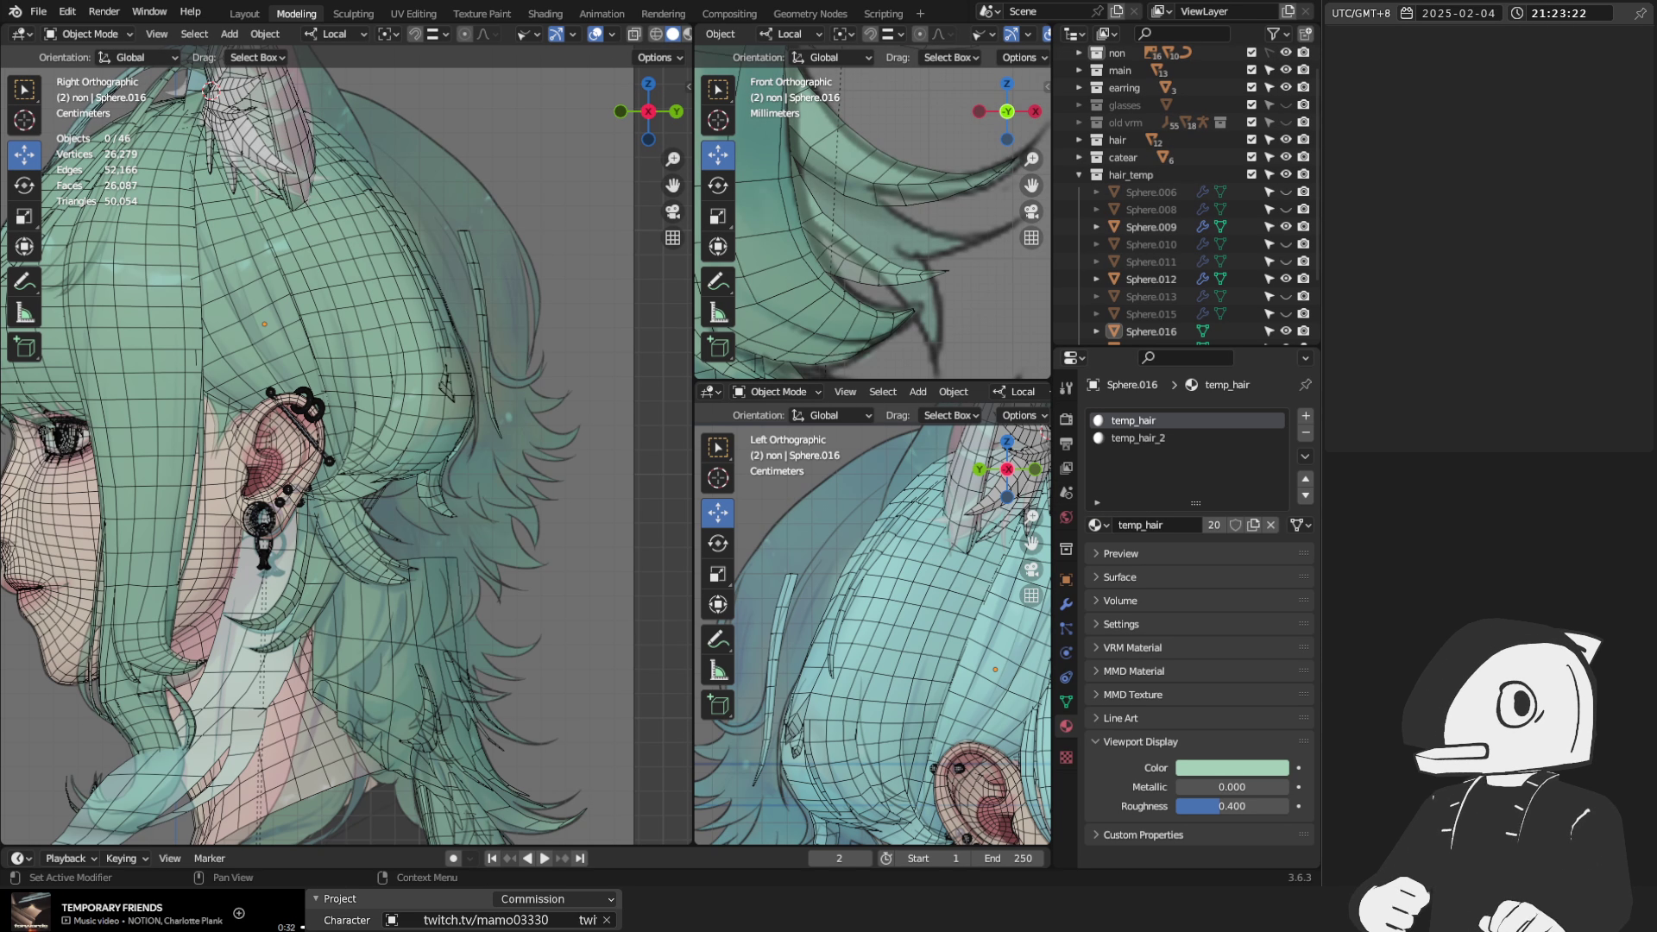Open the Render properties tab
The width and height of the screenshot is (1657, 932).
tap(1066, 419)
